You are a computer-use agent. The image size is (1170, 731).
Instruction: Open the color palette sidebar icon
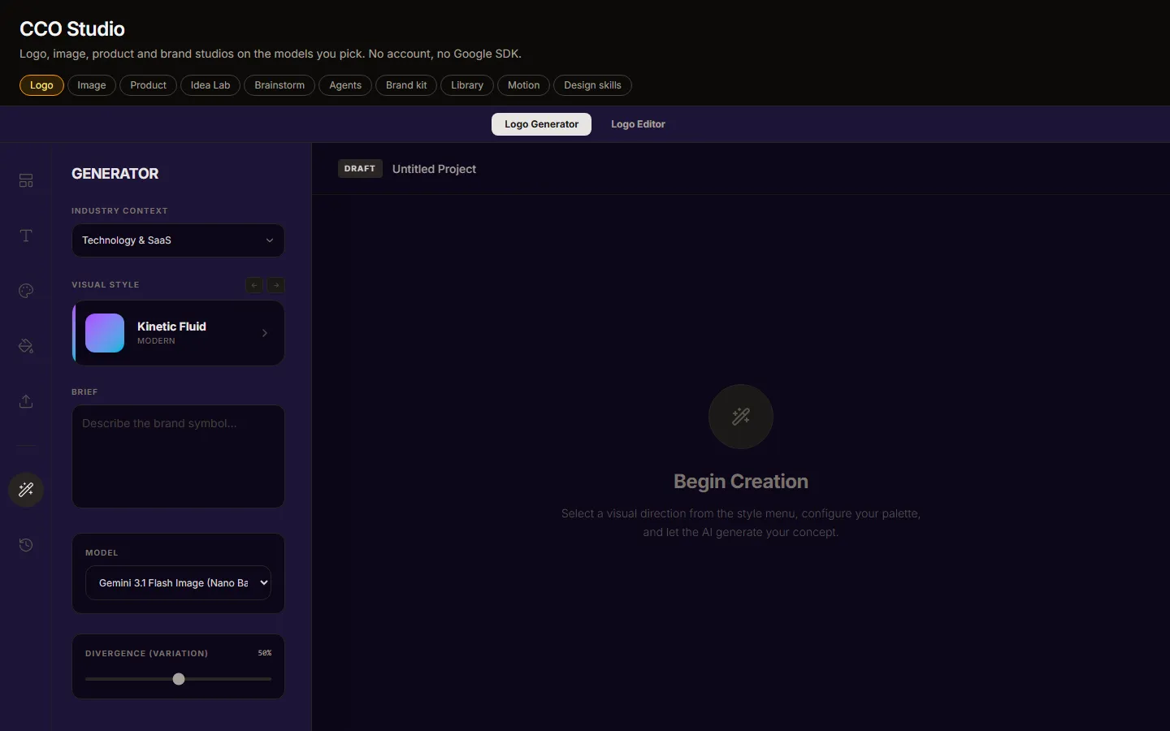pos(26,291)
